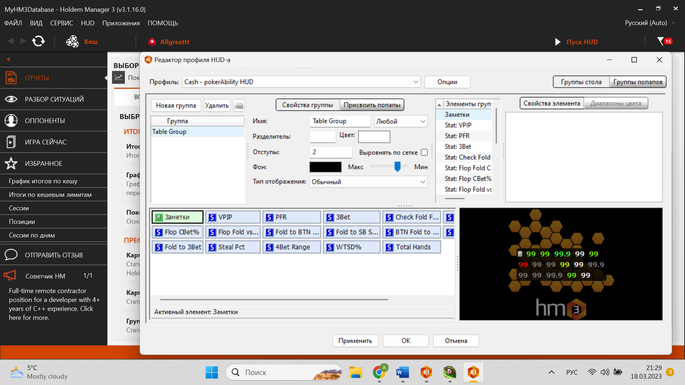
Task: Open the Профиль dropdown Cash - pokerAbility HUD
Action: click(301, 82)
